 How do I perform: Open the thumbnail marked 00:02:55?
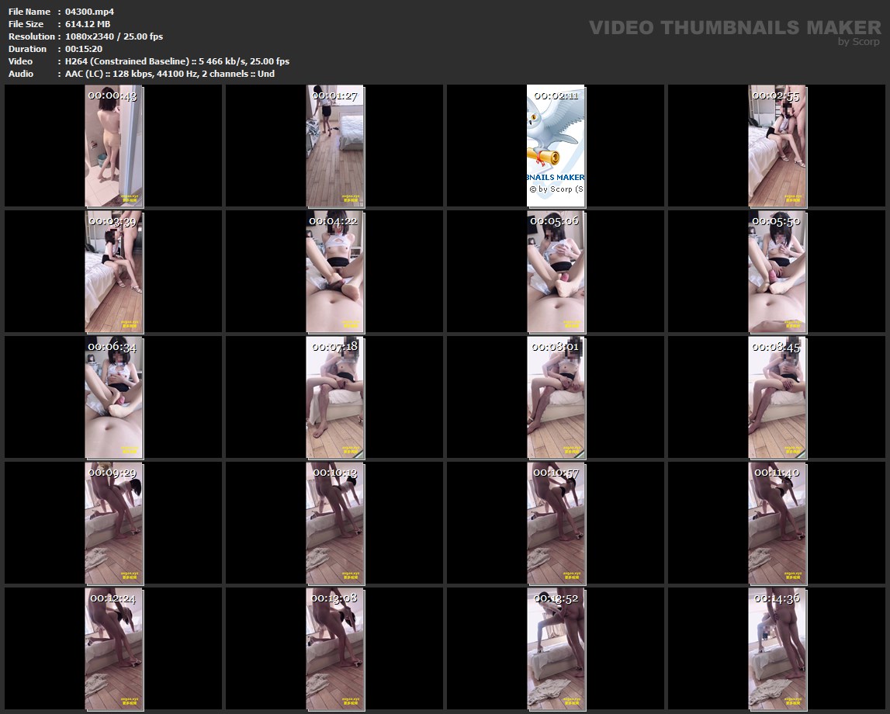pyautogui.click(x=777, y=146)
